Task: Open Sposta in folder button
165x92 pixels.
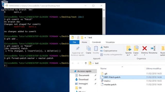Action: (128, 51)
